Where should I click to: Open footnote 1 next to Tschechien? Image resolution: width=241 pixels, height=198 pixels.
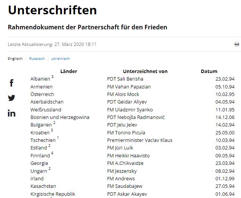58,138
